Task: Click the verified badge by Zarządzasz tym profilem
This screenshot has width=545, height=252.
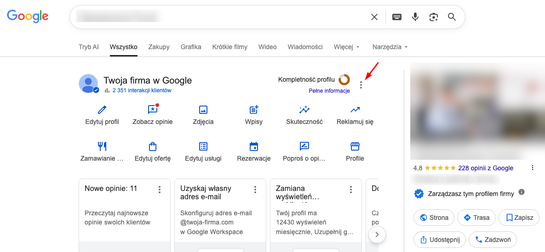Action: [x=419, y=194]
